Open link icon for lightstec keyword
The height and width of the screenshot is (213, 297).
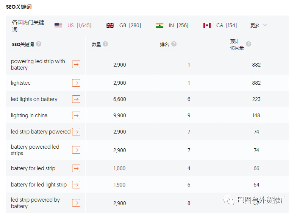point(76,83)
